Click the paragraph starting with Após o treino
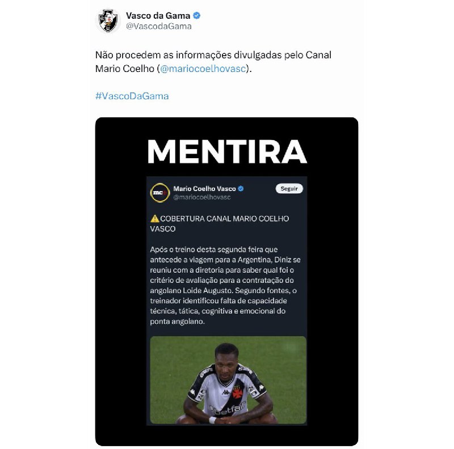The width and height of the screenshot is (454, 449). [x=225, y=285]
